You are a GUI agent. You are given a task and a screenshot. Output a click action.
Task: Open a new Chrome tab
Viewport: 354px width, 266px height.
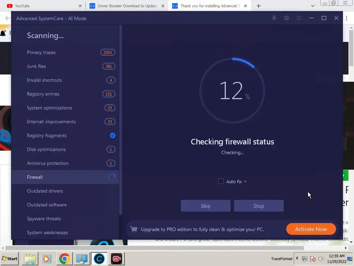(259, 6)
